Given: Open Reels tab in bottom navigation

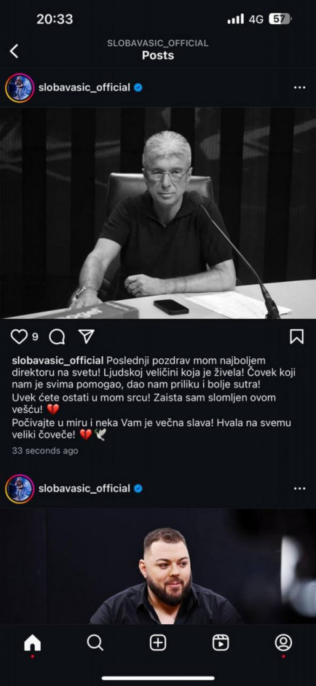Looking at the screenshot, I should 221,643.
